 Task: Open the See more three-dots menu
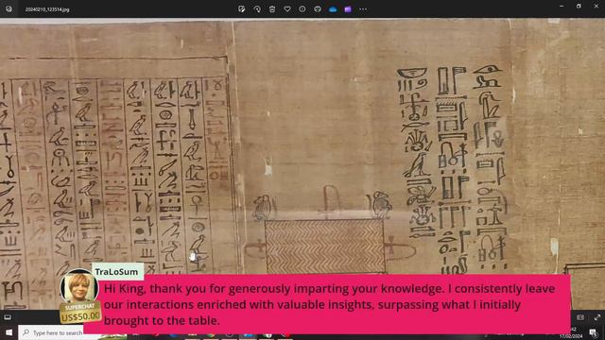tap(363, 8)
